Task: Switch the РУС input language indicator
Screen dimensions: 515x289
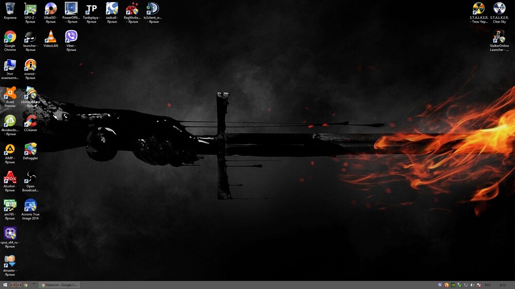Action: (488, 285)
